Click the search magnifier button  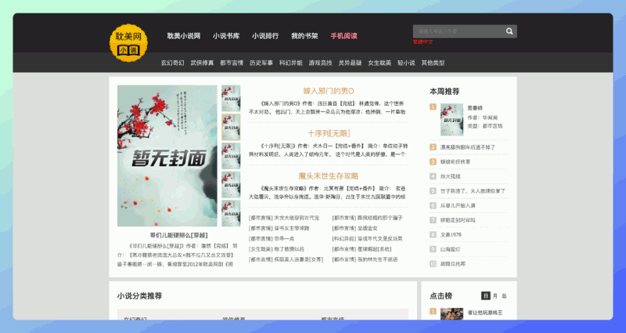(x=509, y=31)
